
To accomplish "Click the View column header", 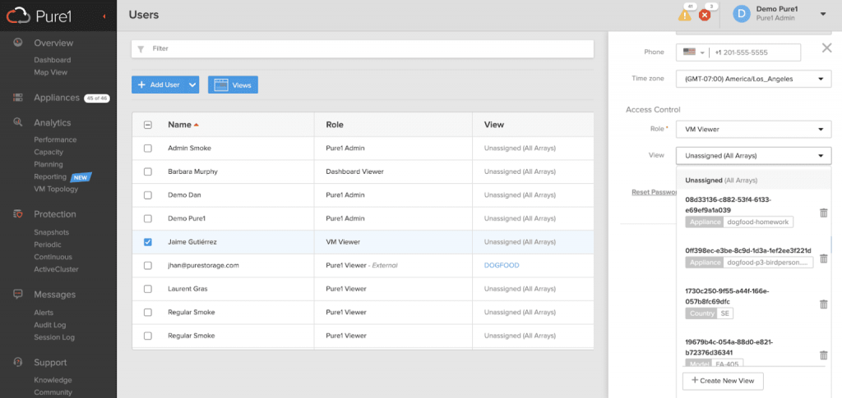I will click(x=494, y=125).
